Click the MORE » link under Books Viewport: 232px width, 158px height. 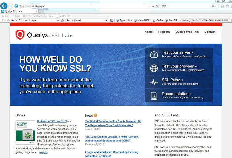click(x=43, y=152)
